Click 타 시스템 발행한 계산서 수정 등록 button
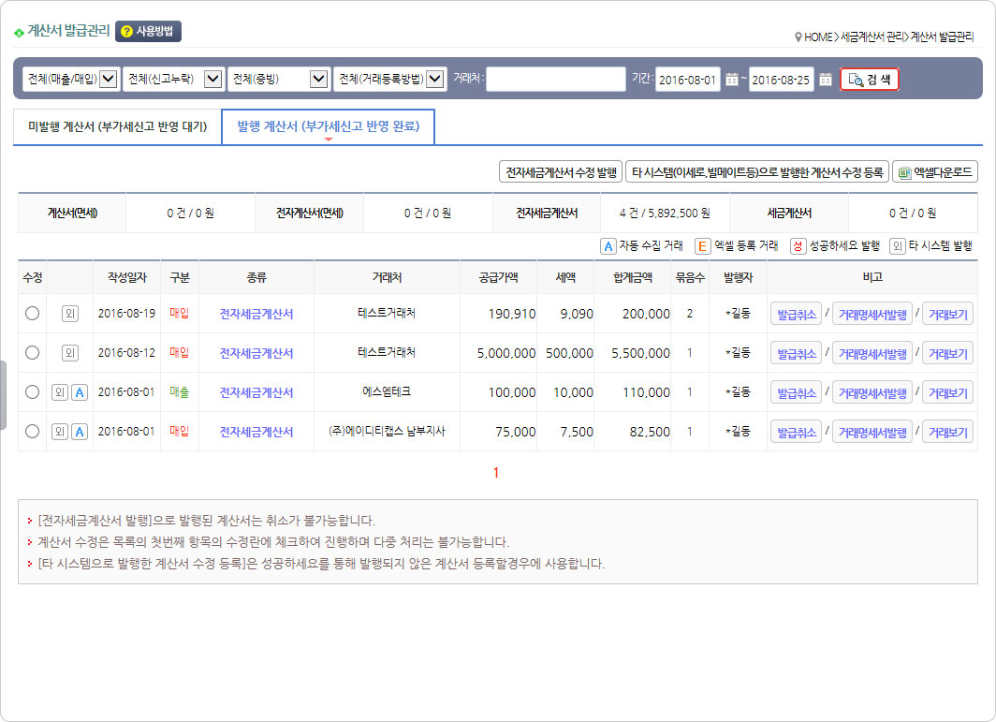The height and width of the screenshot is (722, 996). coord(757,172)
